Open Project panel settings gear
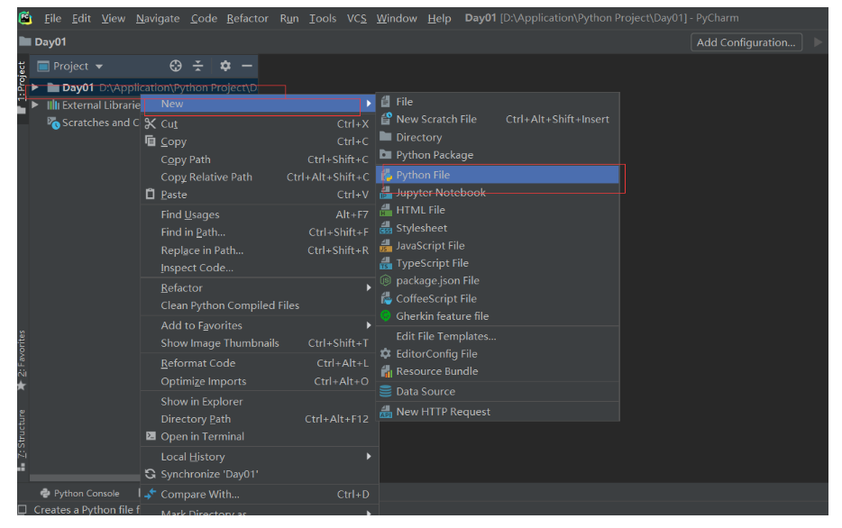Screen dimensions: 842x528 pos(225,66)
